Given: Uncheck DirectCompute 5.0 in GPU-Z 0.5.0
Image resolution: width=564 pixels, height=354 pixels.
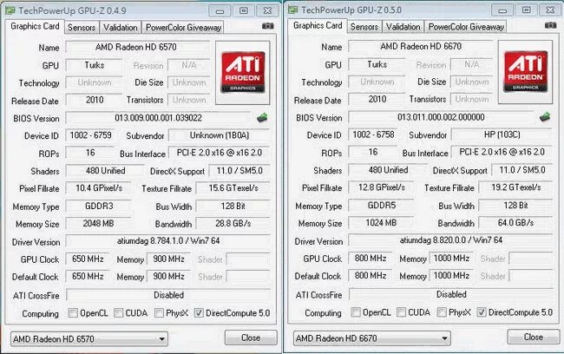Looking at the screenshot, I should (x=482, y=311).
